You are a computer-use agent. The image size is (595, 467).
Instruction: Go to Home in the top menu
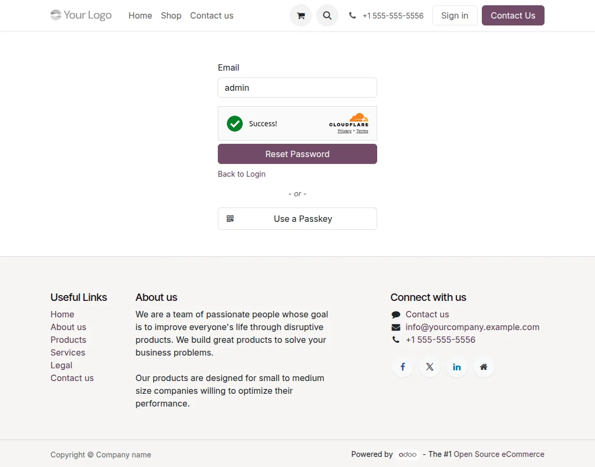(140, 16)
